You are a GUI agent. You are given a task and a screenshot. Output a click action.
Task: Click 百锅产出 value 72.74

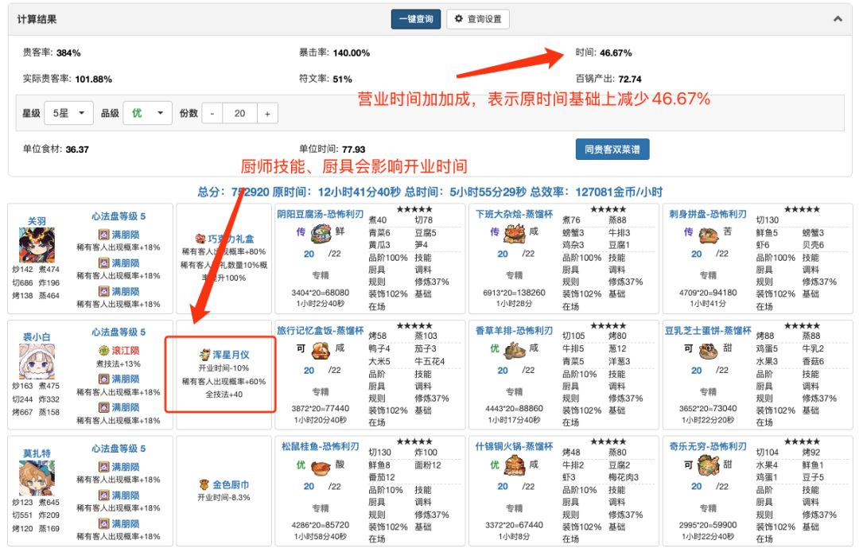pyautogui.click(x=630, y=80)
